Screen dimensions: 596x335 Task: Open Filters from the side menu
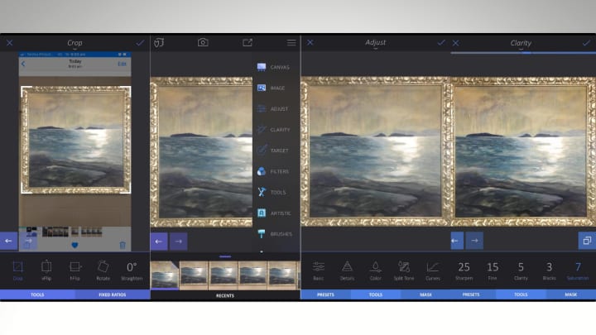point(273,172)
